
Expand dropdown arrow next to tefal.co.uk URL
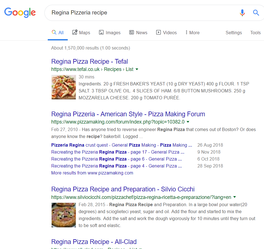point(137,69)
